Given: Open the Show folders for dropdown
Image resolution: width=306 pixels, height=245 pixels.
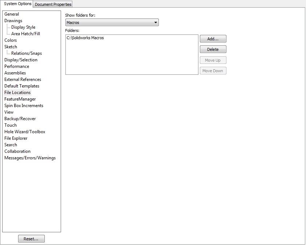Looking at the screenshot, I should click(112, 23).
